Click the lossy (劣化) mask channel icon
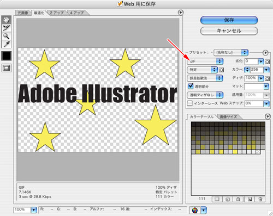 pos(267,61)
